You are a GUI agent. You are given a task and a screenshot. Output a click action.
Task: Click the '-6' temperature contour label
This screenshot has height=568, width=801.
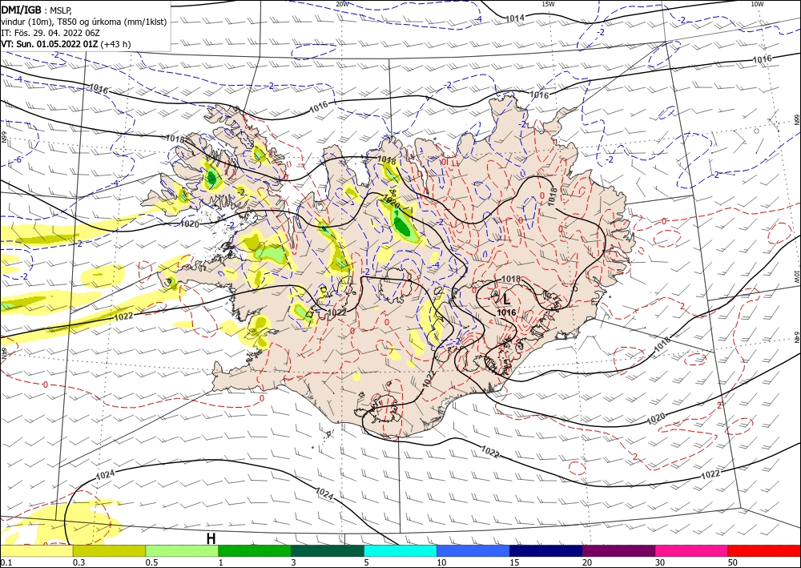18,159
